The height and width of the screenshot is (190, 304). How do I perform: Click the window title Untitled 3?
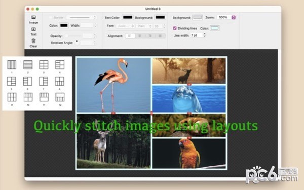click(x=153, y=9)
